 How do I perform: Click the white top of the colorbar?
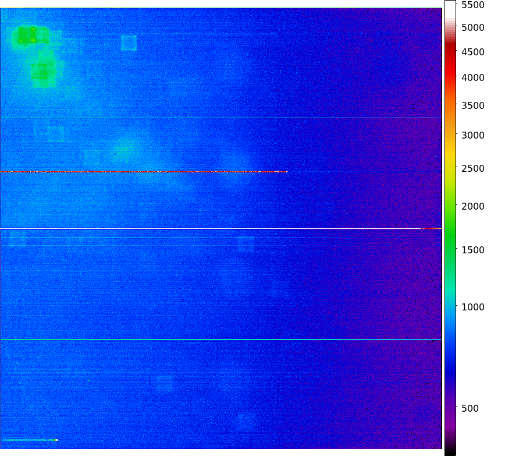pos(450,7)
